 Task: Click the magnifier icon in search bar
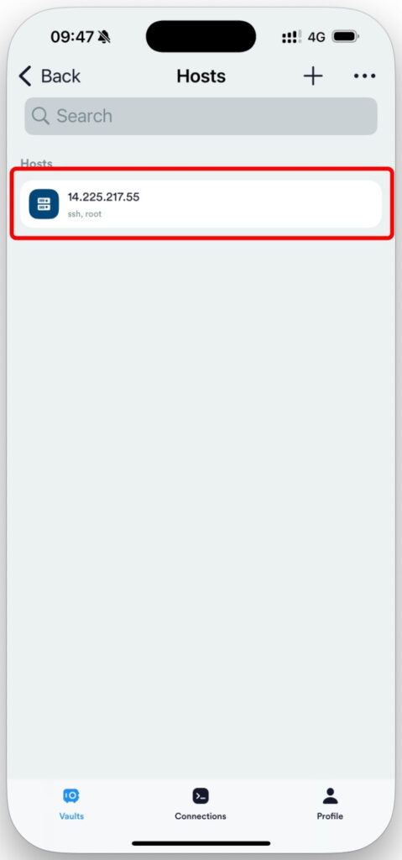coord(40,116)
